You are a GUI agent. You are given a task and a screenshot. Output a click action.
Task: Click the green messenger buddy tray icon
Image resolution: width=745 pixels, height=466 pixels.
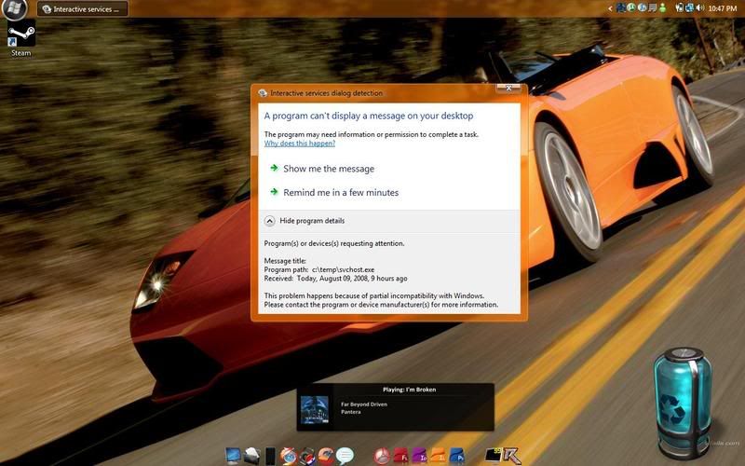pyautogui.click(x=661, y=7)
